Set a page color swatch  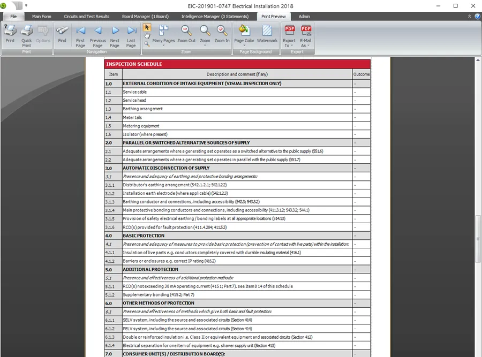(x=244, y=33)
